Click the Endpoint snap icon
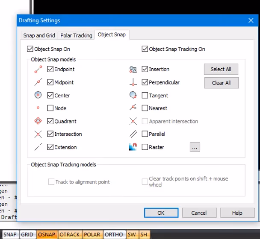Image resolution: width=260 pixels, height=239 pixels. click(x=38, y=69)
